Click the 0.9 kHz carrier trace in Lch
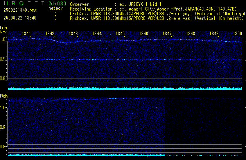The width and height of the screenshot is (246, 160). (125, 59)
